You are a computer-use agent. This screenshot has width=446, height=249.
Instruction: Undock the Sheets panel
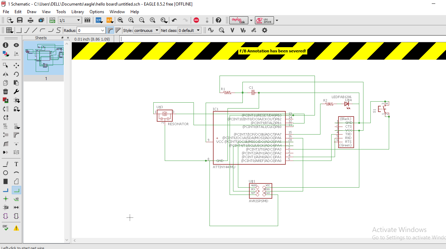(x=62, y=38)
